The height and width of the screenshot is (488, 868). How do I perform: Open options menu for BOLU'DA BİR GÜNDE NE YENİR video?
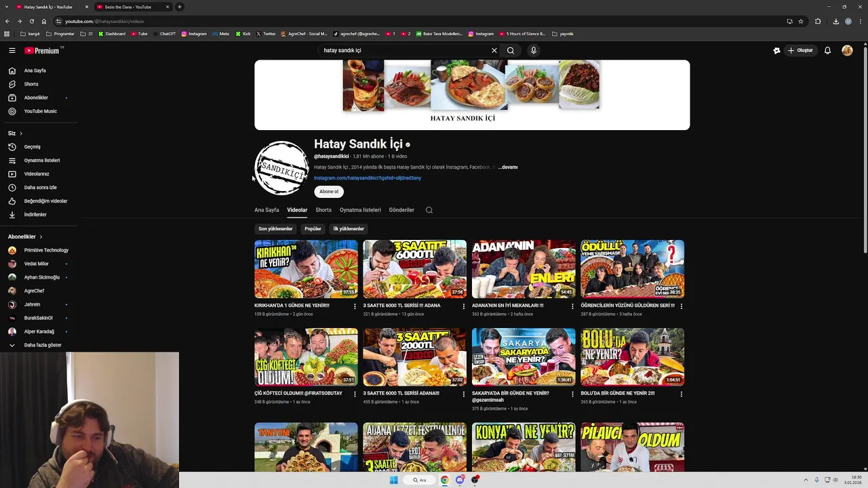pyautogui.click(x=682, y=394)
